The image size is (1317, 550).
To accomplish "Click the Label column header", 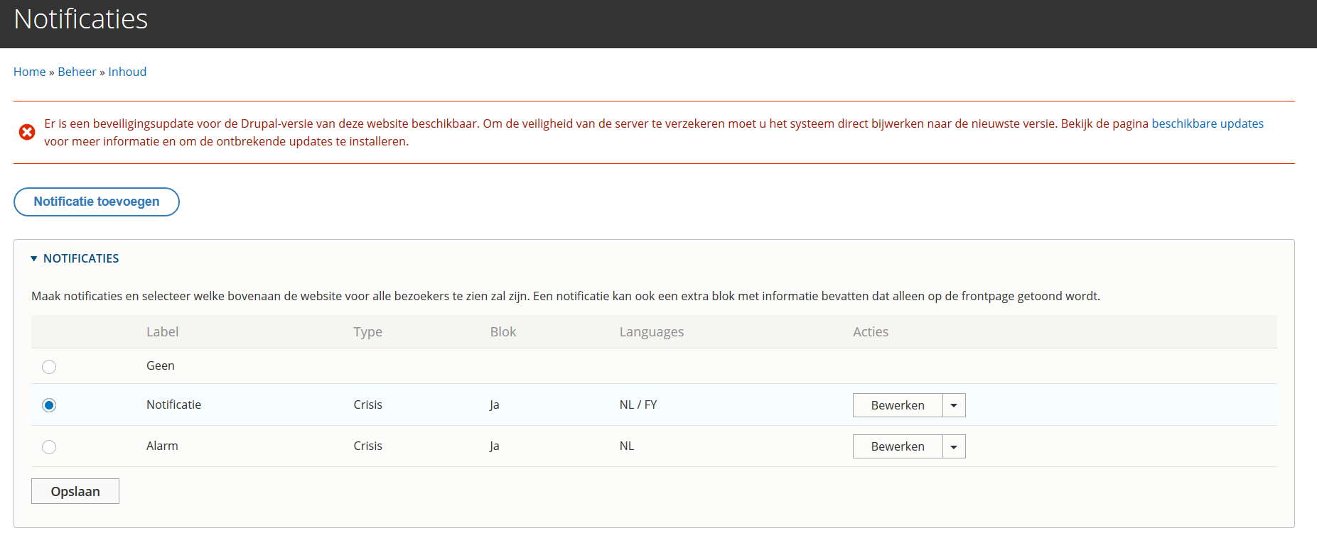I will click(162, 332).
